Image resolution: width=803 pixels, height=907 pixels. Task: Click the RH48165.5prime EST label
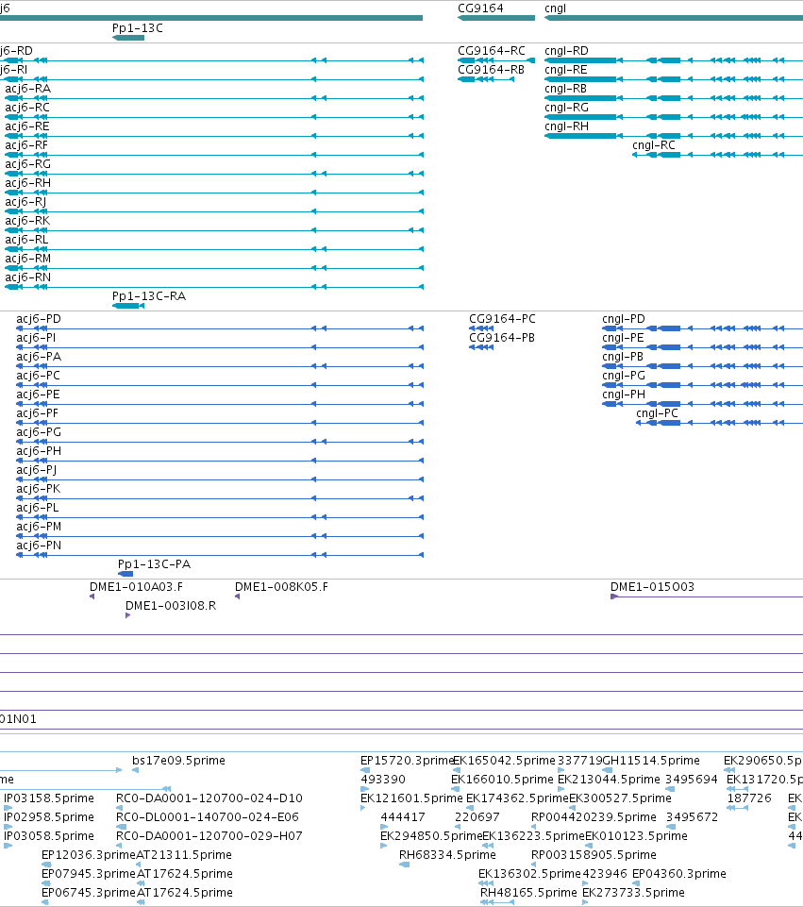pos(528,893)
